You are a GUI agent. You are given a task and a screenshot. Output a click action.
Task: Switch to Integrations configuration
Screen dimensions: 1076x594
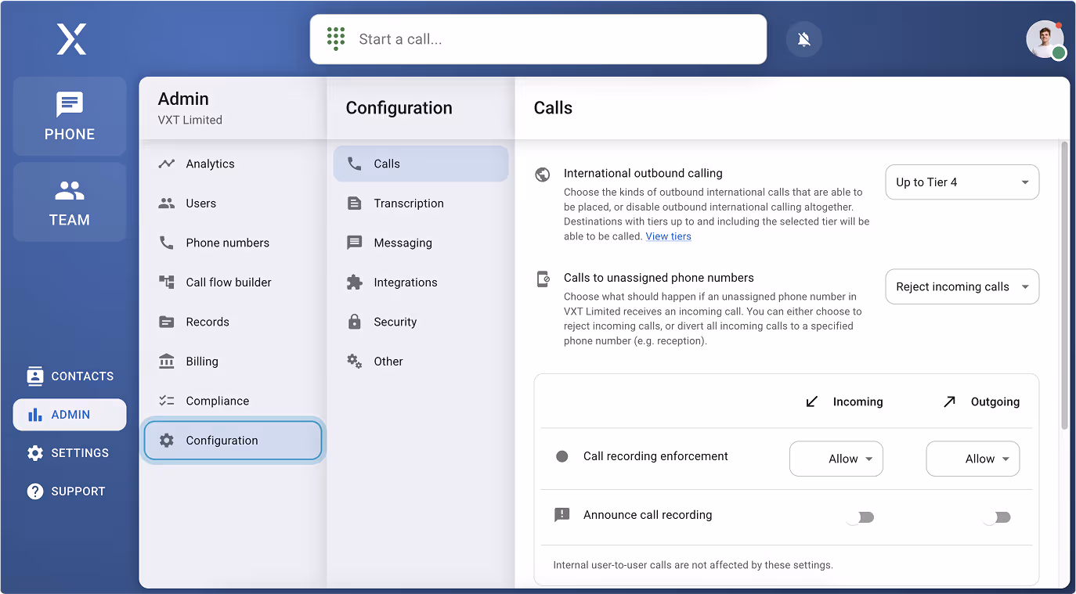point(421,283)
